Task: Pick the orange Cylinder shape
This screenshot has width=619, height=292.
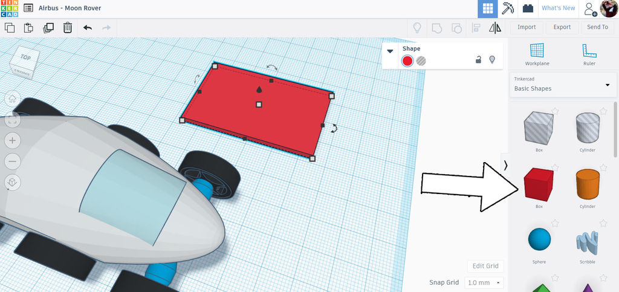Action: point(588,184)
